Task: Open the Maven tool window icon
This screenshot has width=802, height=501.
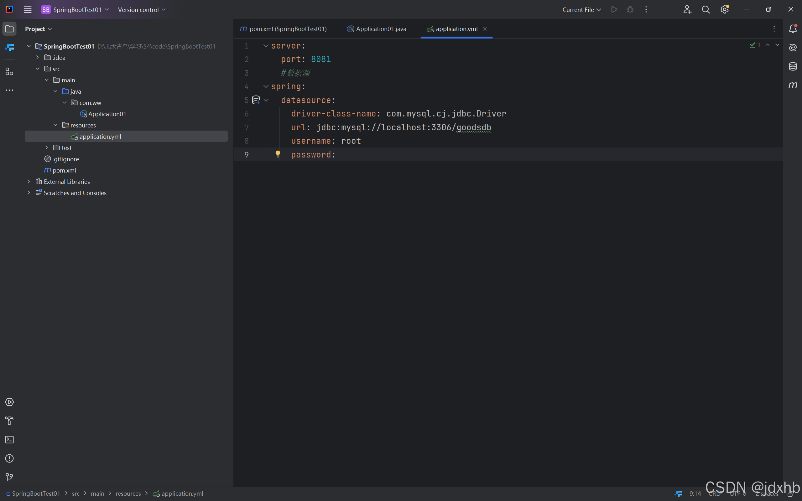Action: coord(792,85)
